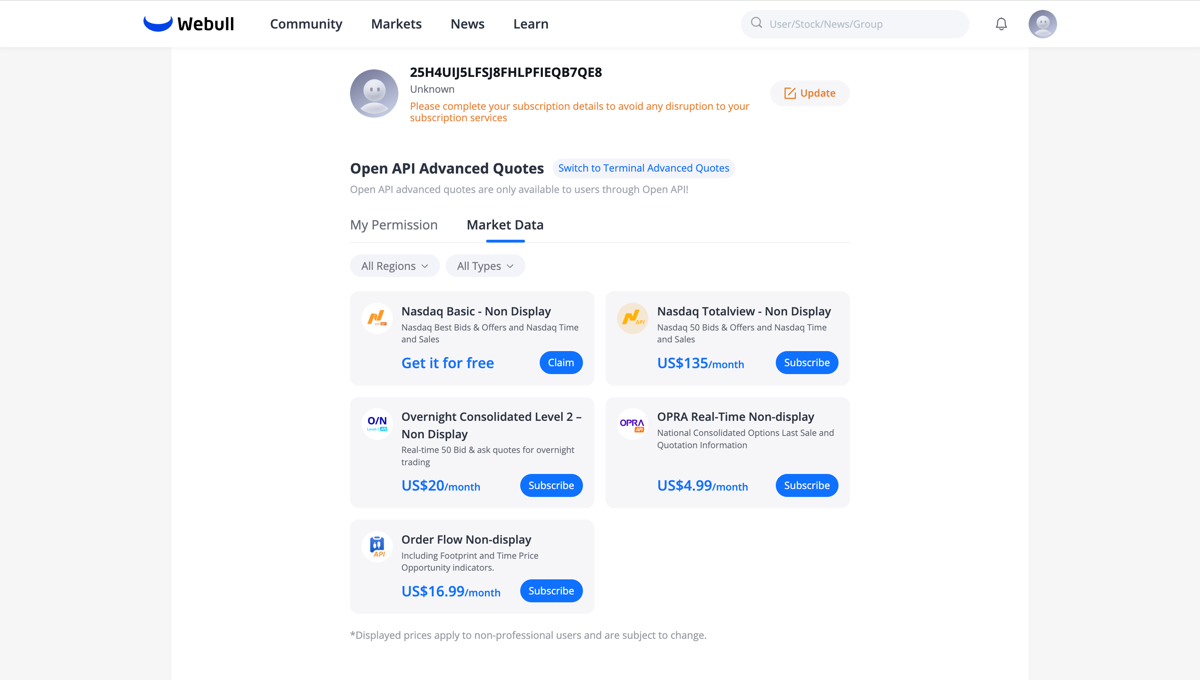Claim the free Nasdaq Basic data
Image resolution: width=1200 pixels, height=680 pixels.
(561, 363)
